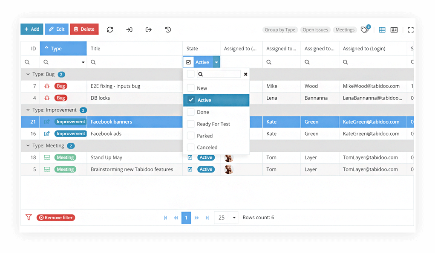
Task: Click the Active badge in row 18
Action: [x=206, y=157]
